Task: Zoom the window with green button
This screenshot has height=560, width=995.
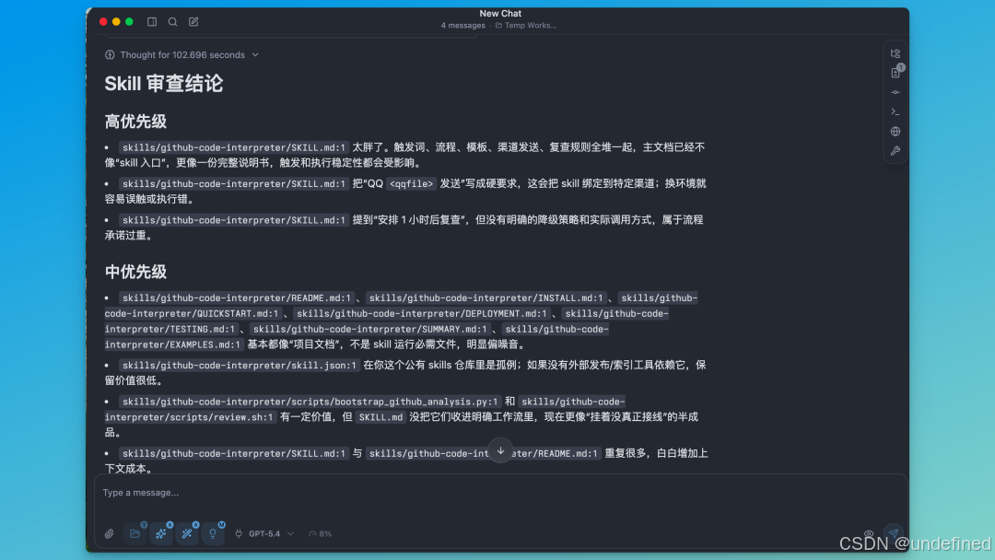Action: (x=130, y=21)
